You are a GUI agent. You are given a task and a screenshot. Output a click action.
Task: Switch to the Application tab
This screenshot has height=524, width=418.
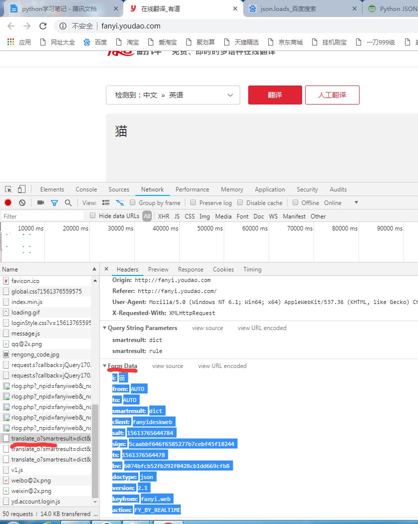click(270, 189)
